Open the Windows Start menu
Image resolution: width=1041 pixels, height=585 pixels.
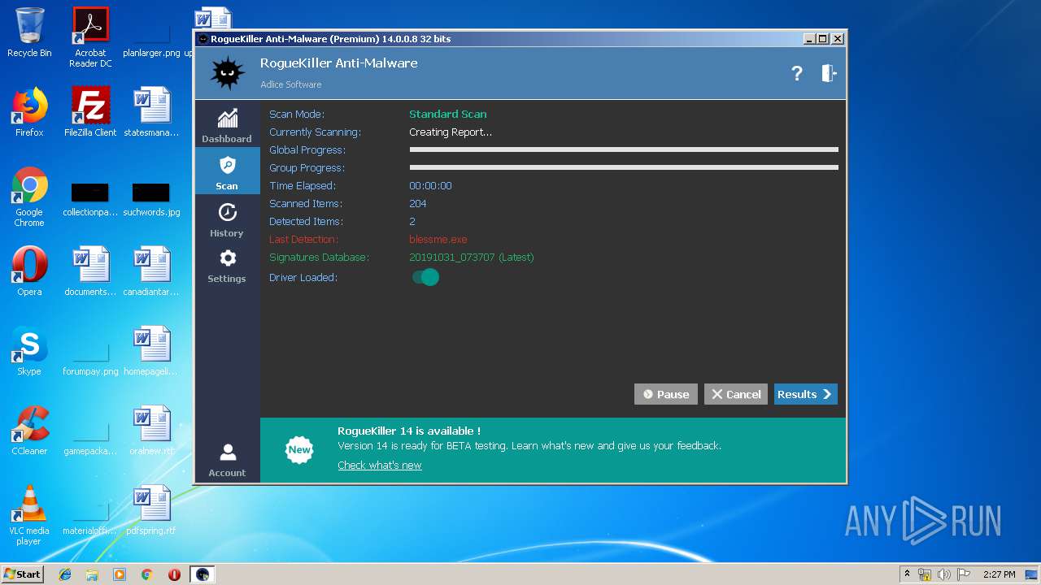point(23,574)
